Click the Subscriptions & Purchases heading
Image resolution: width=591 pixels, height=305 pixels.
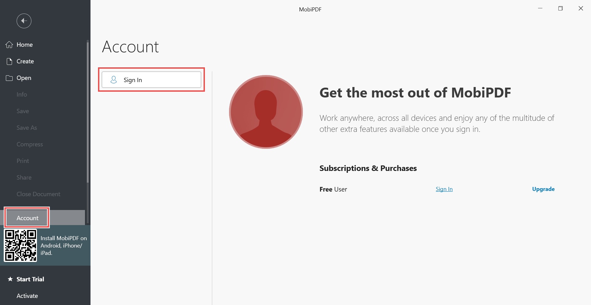(x=368, y=168)
